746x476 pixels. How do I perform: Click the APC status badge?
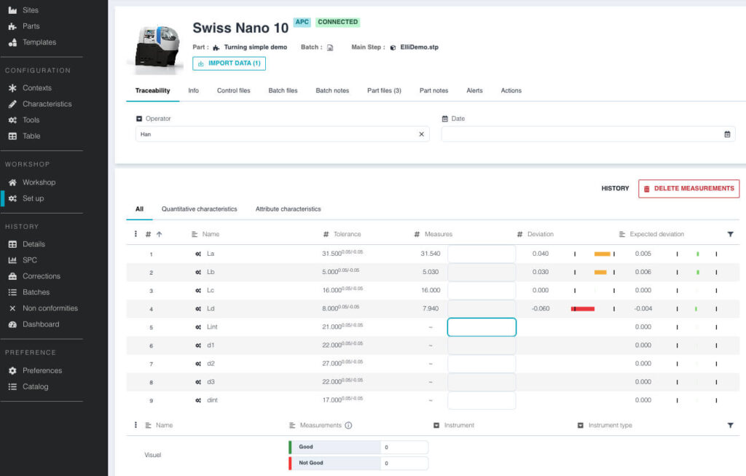pyautogui.click(x=302, y=22)
